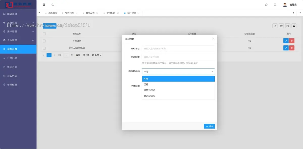
Task: Switch to the 面板首页 tab
Action: click(53, 13)
